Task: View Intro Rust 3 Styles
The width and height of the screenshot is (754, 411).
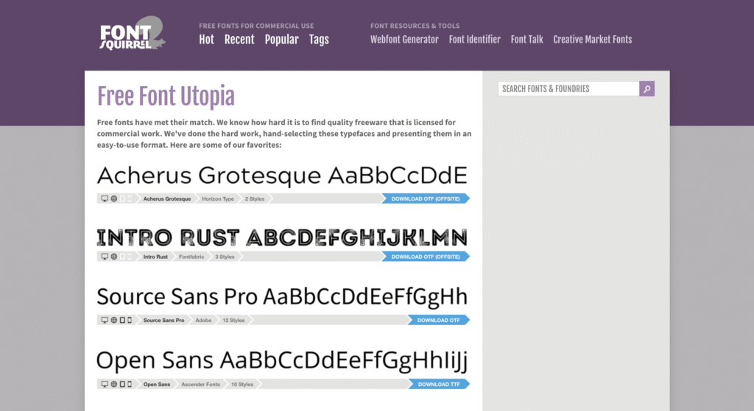Action: [225, 257]
